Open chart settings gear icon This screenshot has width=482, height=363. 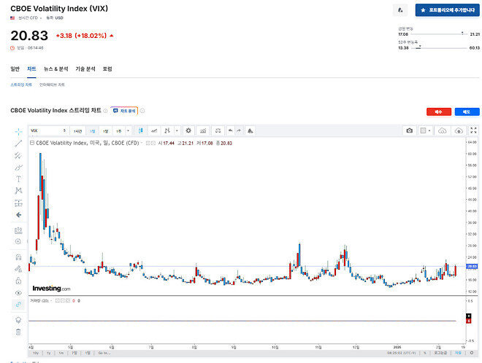[x=188, y=130]
